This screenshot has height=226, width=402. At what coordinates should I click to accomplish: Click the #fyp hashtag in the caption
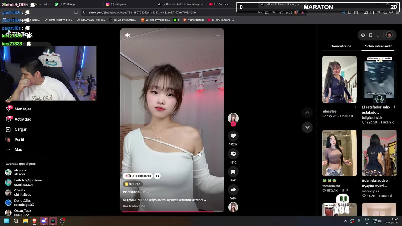[x=153, y=200]
